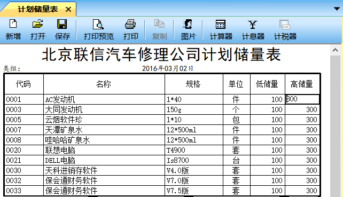This screenshot has height=197, width=343.
Task: Click the 规格 column header
Action: click(x=193, y=84)
